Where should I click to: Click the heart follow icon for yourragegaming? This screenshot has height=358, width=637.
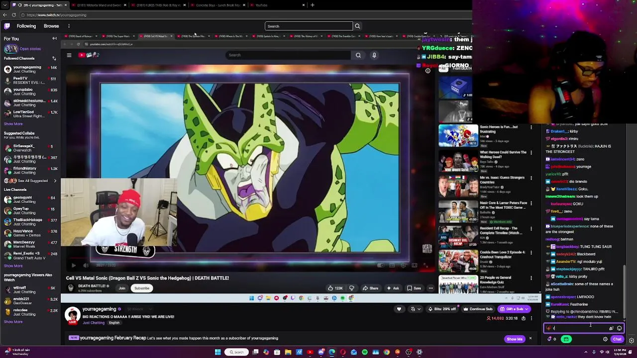399,309
